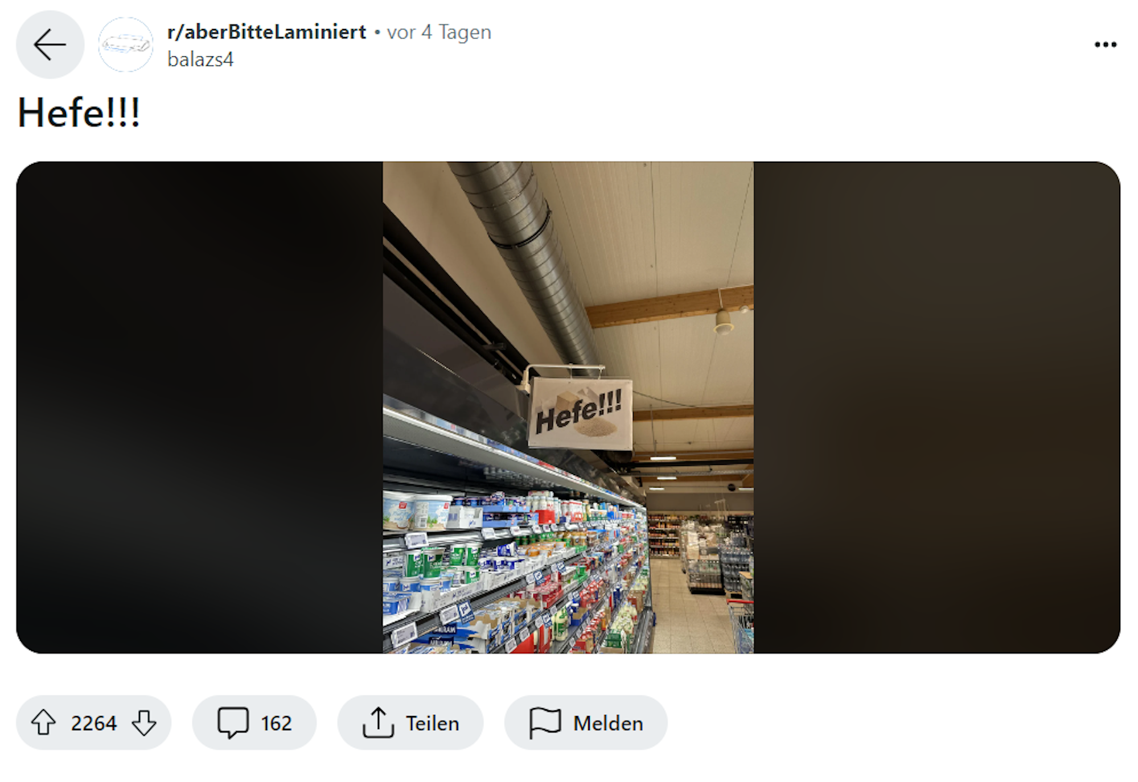The width and height of the screenshot is (1138, 782).
Task: Click the Teilen button label
Action: click(433, 723)
